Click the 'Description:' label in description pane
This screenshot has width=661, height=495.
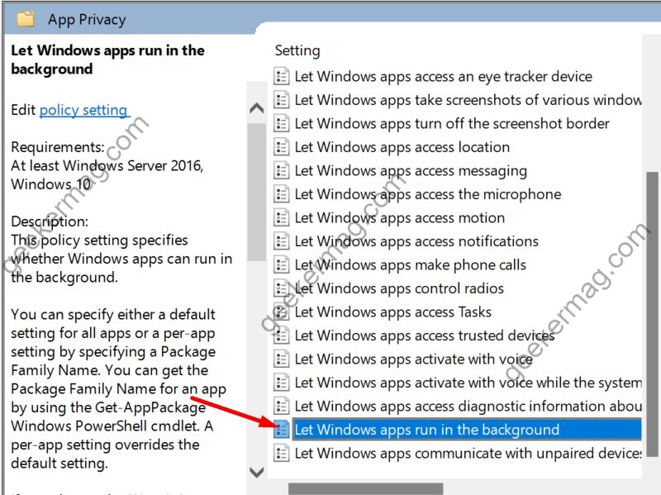point(50,221)
